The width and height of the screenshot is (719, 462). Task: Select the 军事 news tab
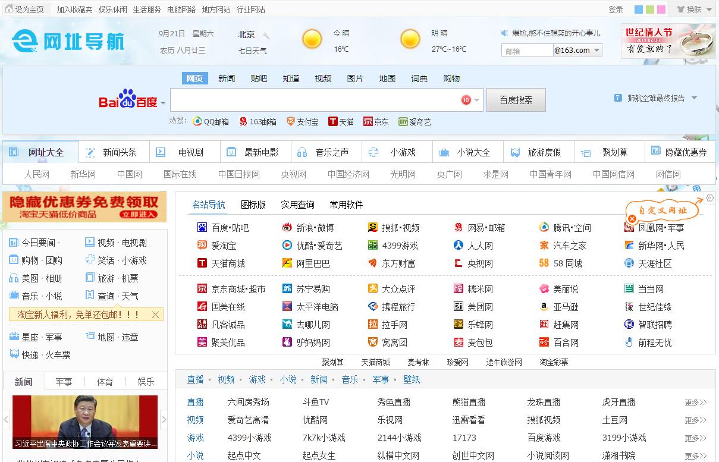[x=64, y=382]
